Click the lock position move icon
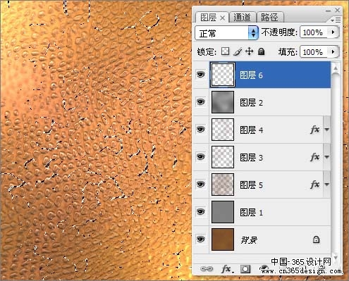 tap(249, 51)
